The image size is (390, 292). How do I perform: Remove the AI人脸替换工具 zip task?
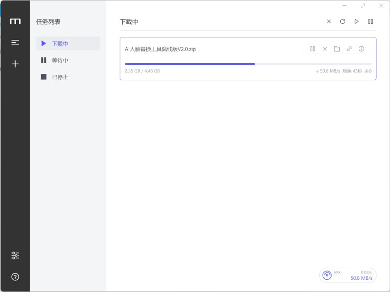click(x=325, y=49)
